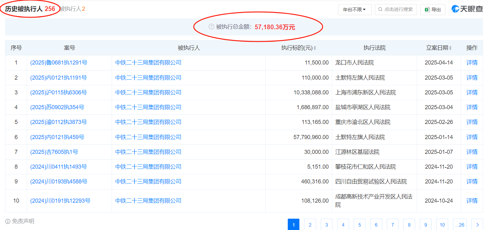Click 详情 for the 江源林区基层法院 row
Image resolution: width=484 pixels, height=230 pixels.
pos(472,152)
